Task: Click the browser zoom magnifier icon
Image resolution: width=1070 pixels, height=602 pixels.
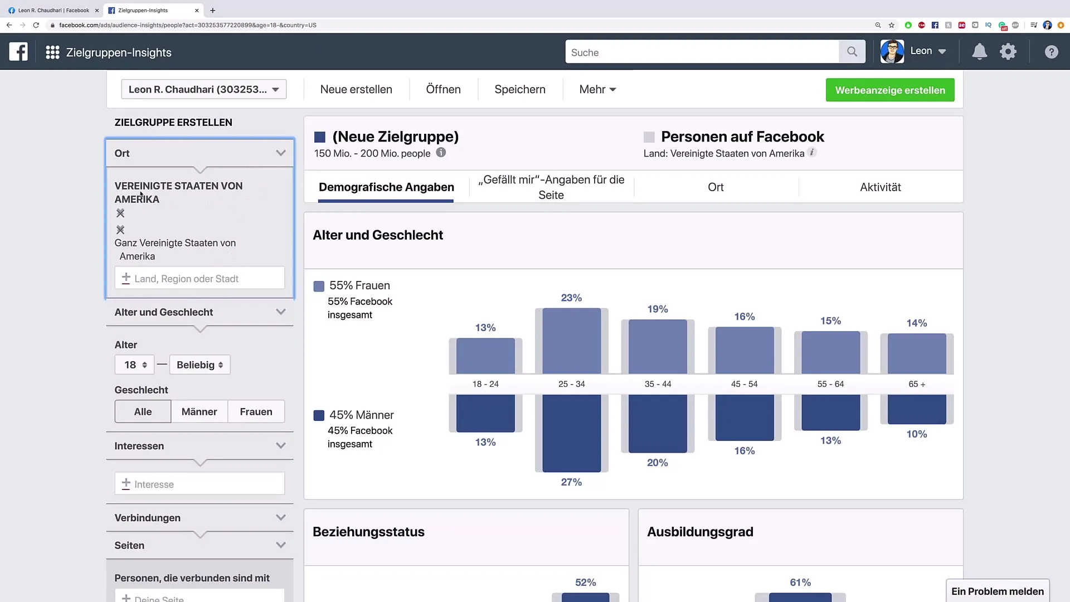Action: click(878, 25)
